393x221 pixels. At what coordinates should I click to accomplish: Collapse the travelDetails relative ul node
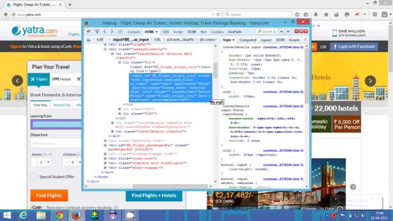click(x=112, y=53)
